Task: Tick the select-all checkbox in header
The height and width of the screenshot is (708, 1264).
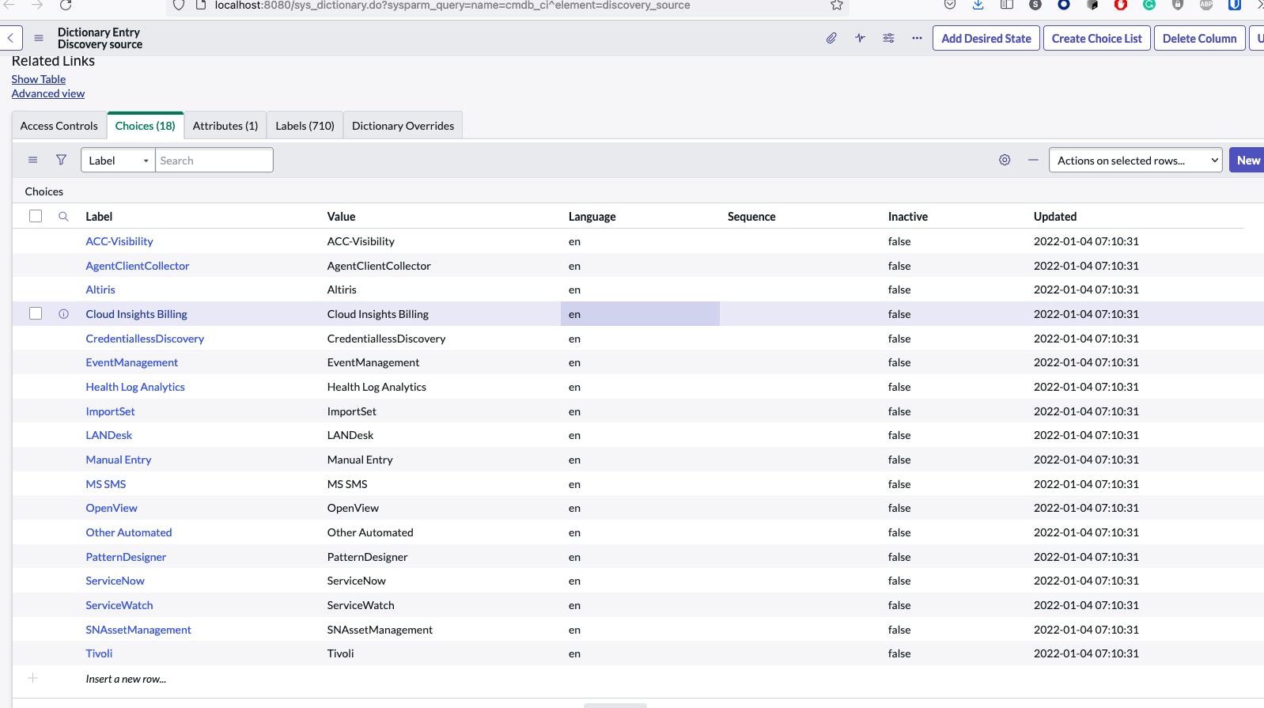Action: pyautogui.click(x=36, y=216)
